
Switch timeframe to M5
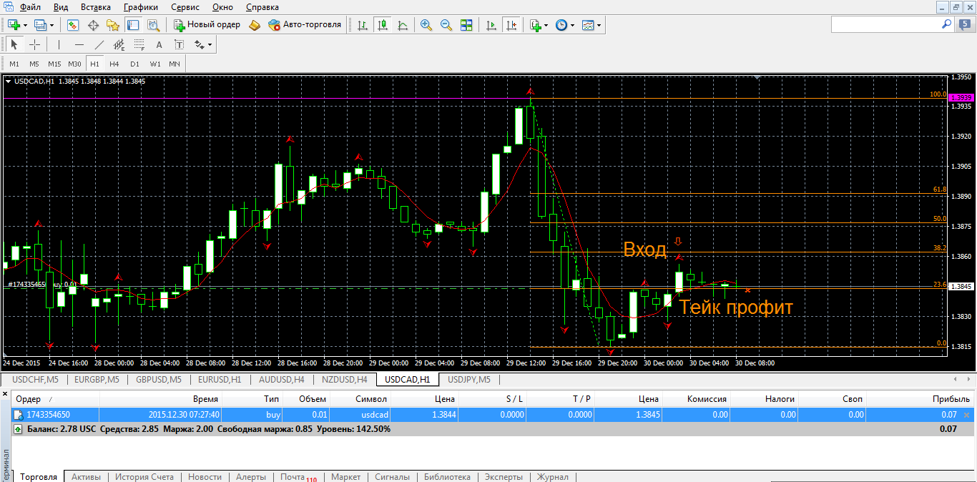[34, 64]
